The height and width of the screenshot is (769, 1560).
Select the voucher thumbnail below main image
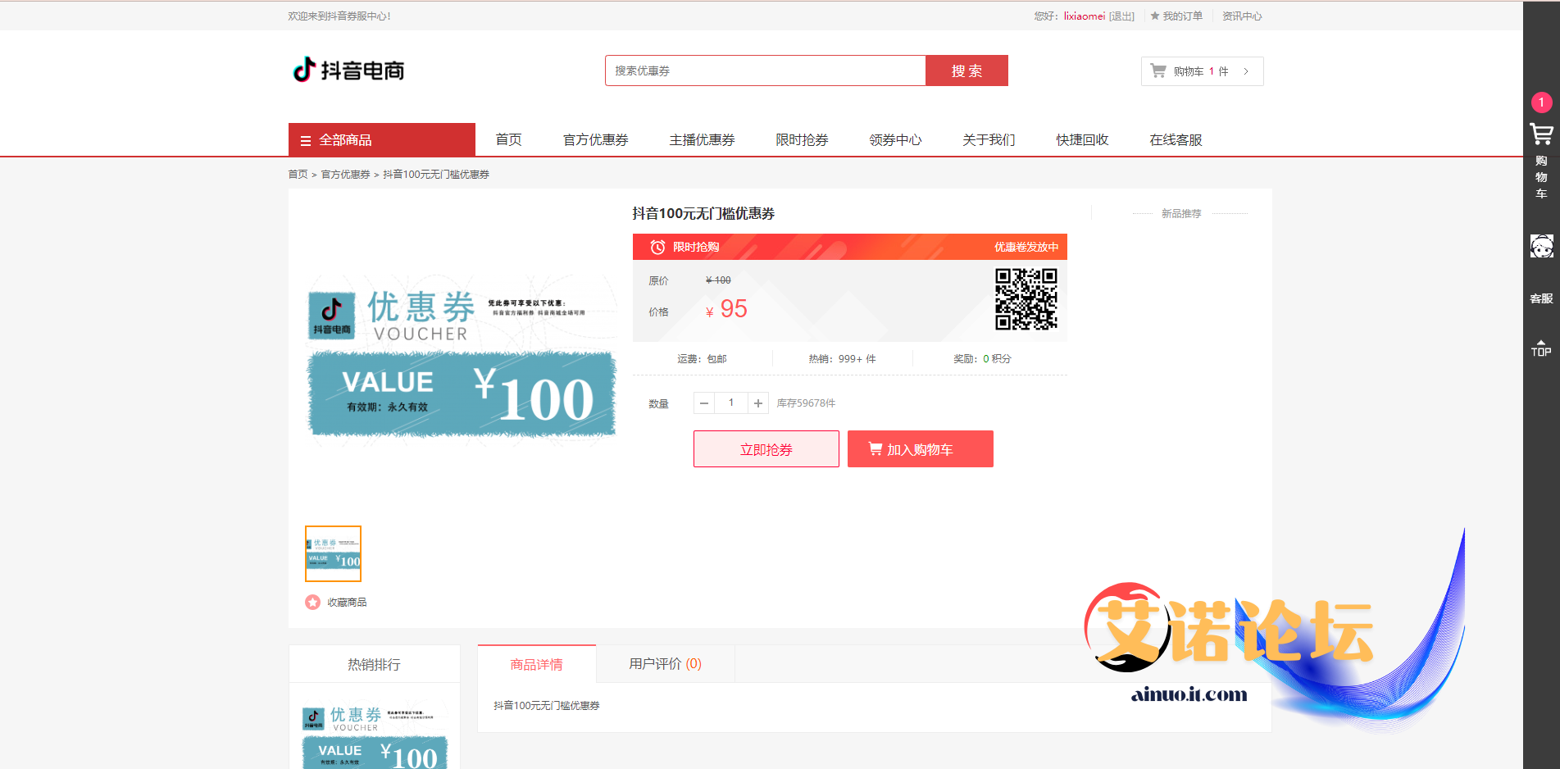click(333, 554)
